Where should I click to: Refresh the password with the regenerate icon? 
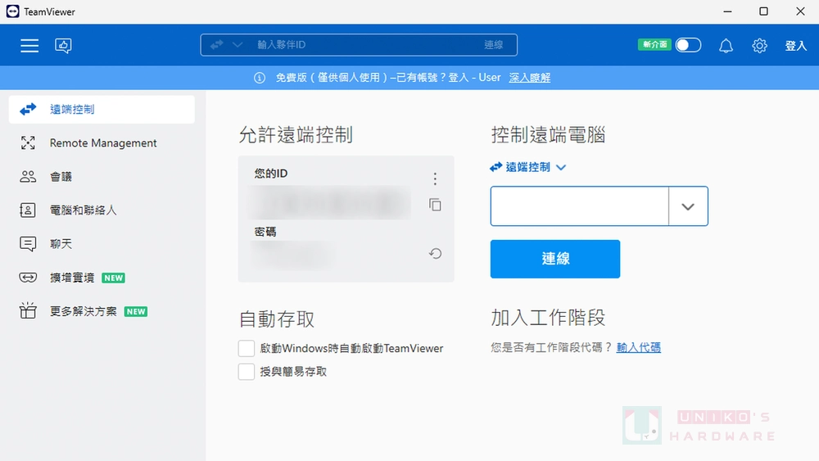[435, 254]
